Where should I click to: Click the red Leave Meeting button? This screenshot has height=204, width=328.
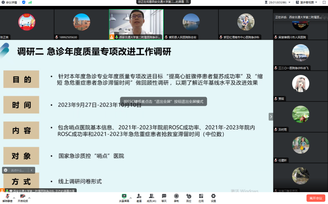click(x=316, y=198)
